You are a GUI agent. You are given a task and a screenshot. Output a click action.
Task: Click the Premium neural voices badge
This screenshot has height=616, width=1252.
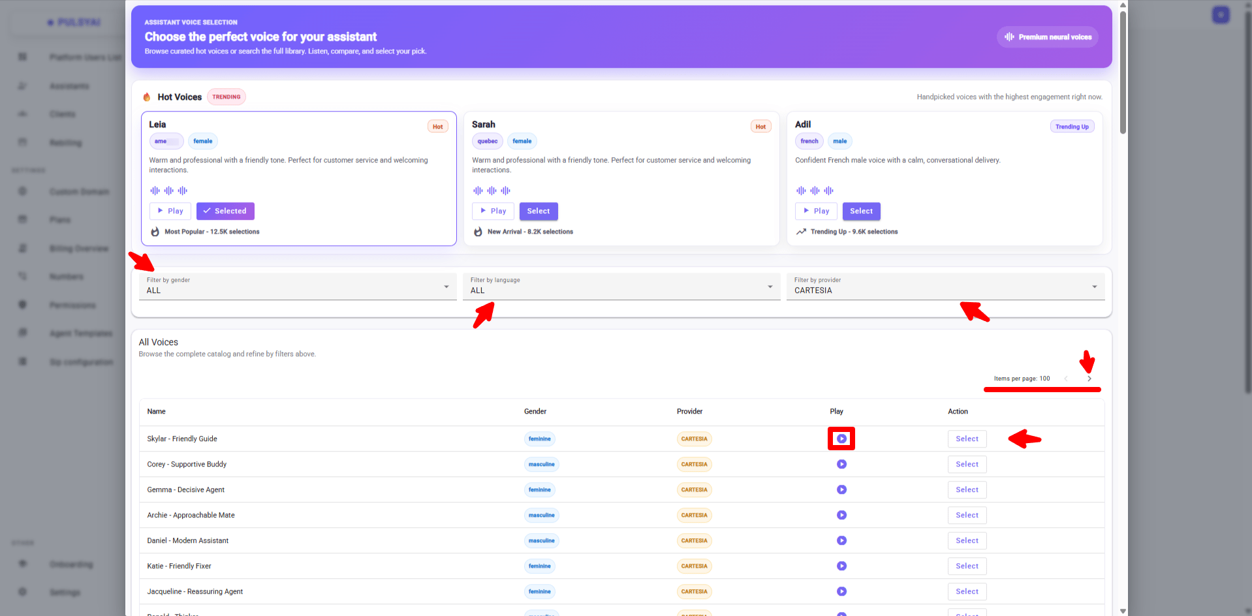point(1048,37)
